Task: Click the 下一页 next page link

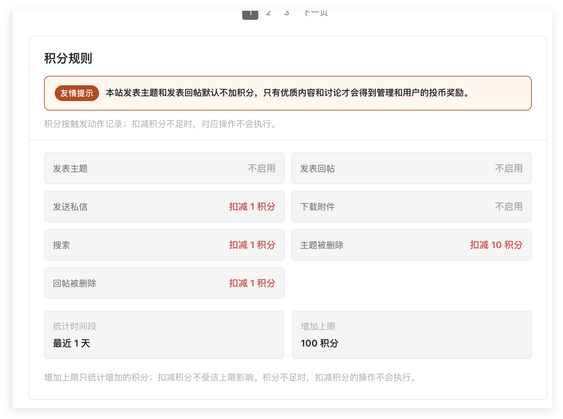Action: click(x=316, y=13)
